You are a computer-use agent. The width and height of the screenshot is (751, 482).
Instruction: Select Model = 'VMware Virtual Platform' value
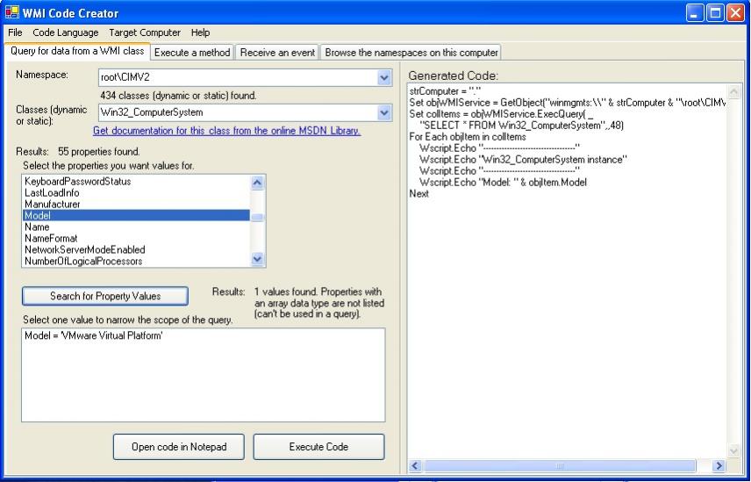click(x=203, y=336)
